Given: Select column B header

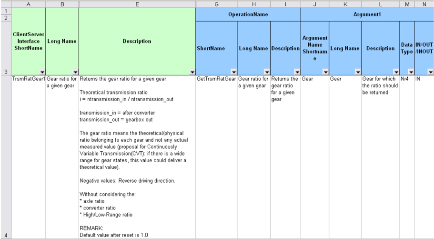Looking at the screenshot, I should click(62, 4).
